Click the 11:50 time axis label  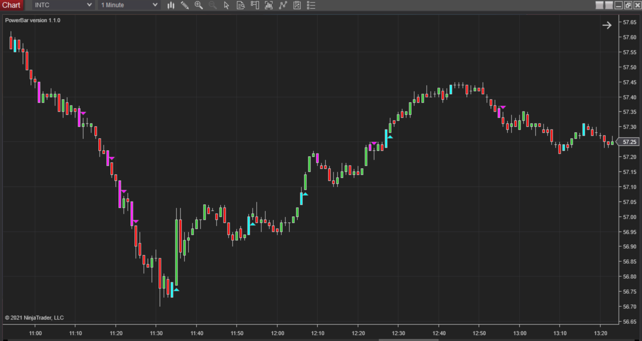237,333
